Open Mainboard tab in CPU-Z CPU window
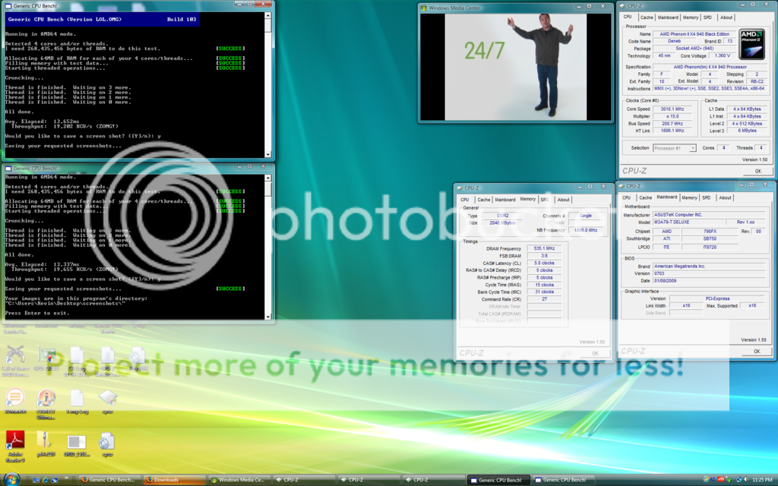Screen dimensions: 778x486 coord(668,17)
